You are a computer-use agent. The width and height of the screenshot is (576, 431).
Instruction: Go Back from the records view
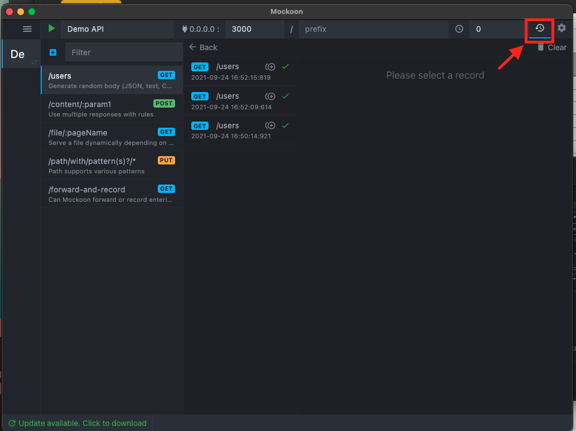click(x=203, y=47)
